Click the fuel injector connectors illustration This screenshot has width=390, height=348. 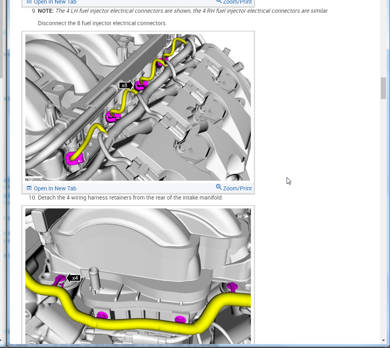[x=138, y=107]
